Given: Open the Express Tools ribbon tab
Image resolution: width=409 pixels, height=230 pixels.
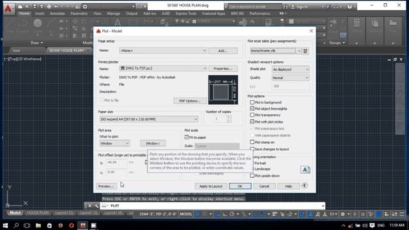Looking at the screenshot, I should (186, 13).
